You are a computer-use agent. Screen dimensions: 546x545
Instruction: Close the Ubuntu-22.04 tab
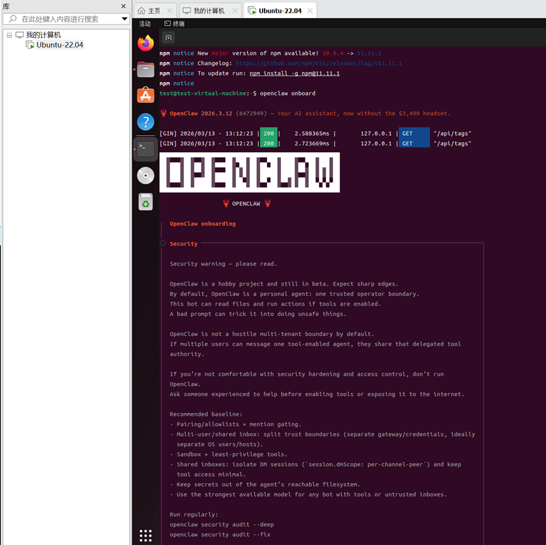coord(310,11)
